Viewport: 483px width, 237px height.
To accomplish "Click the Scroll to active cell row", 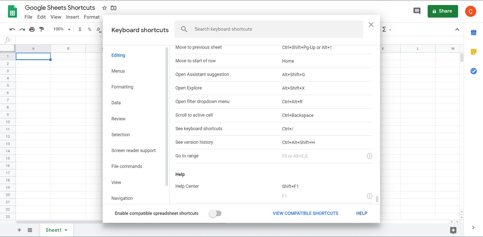I will point(274,115).
